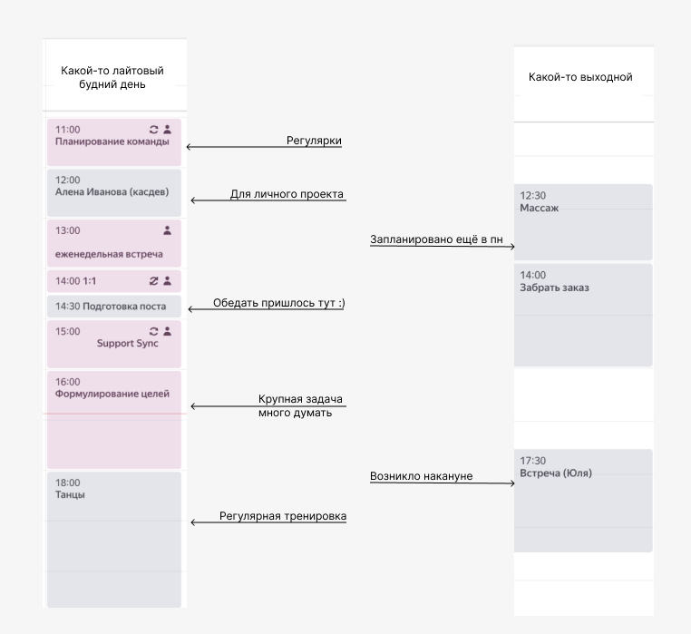This screenshot has height=634, width=691.
Task: Open the Подготовка поста event at 14:30
Action: click(x=112, y=307)
